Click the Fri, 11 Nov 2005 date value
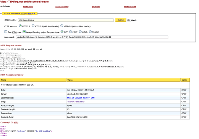Screen dimensions: 199x139 tap(81, 90)
